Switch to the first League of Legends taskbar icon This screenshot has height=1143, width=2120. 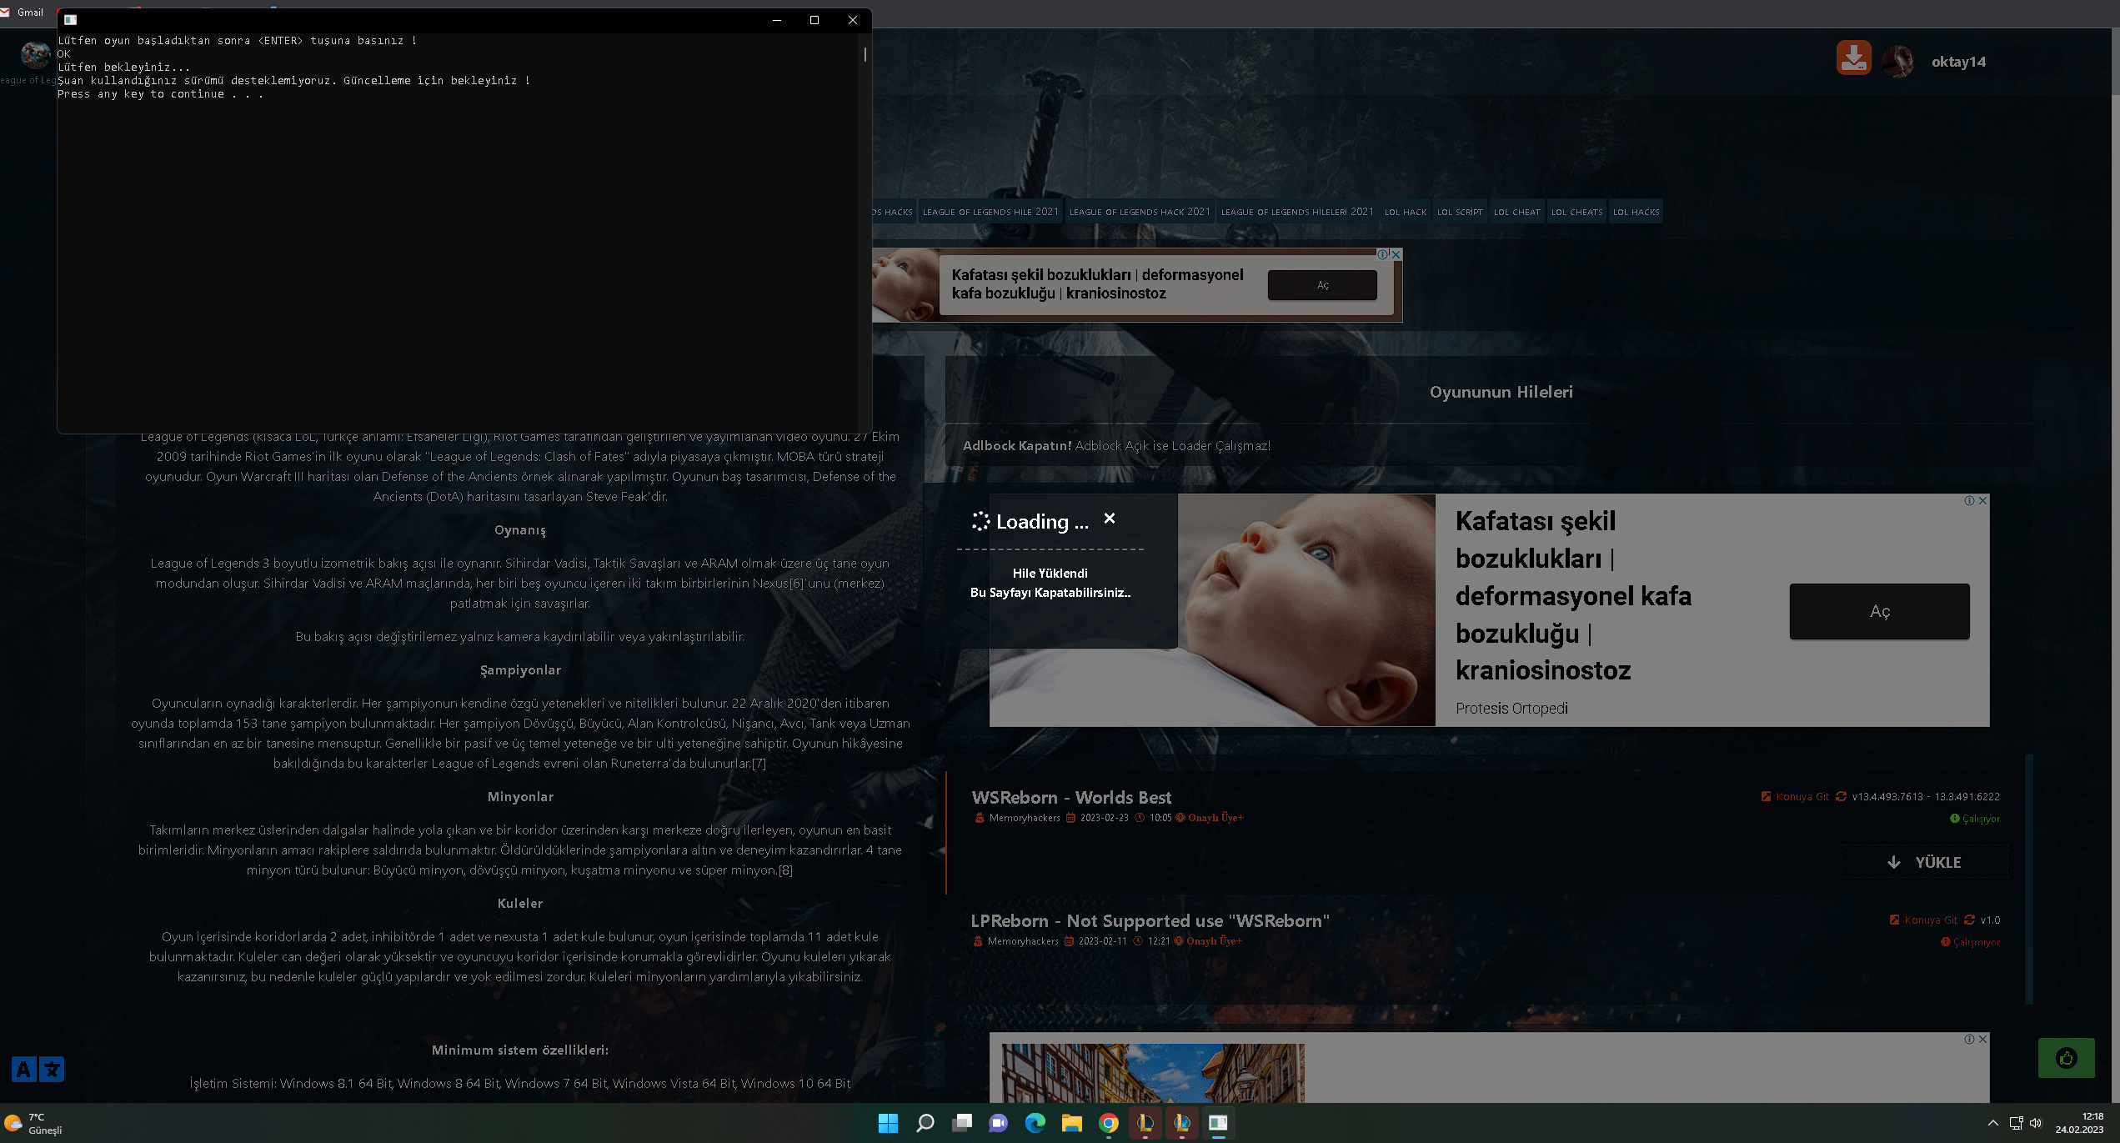[1145, 1123]
